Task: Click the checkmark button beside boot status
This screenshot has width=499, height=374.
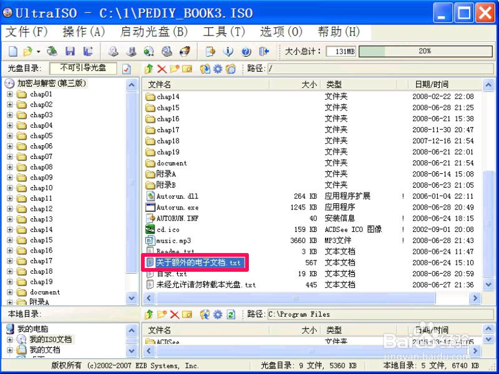Action: tap(127, 69)
